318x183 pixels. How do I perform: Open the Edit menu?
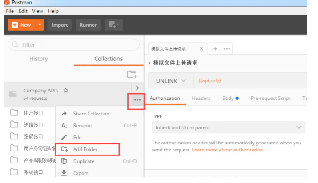23,11
